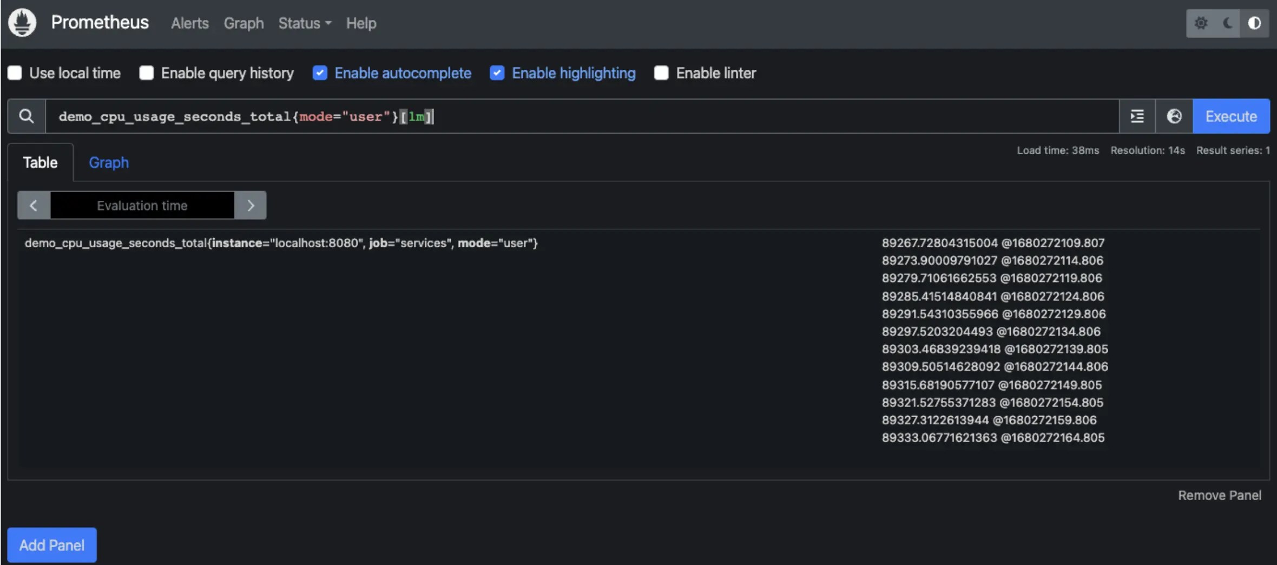1277x565 pixels.
Task: Open the Evaluation time picker
Action: click(142, 205)
